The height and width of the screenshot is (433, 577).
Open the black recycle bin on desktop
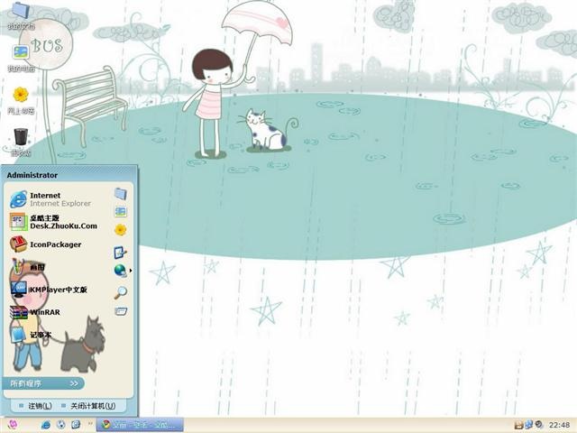pos(21,136)
